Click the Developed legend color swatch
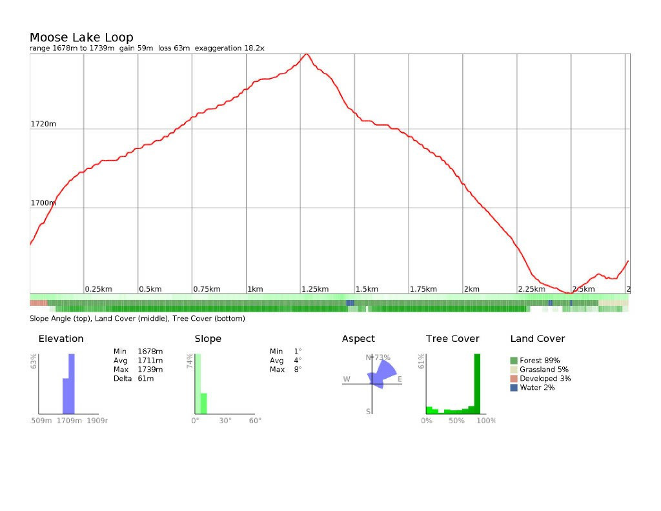This screenshot has height=511, width=661. [514, 379]
